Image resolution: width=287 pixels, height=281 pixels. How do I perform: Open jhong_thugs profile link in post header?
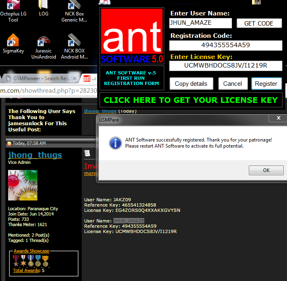[35, 155]
